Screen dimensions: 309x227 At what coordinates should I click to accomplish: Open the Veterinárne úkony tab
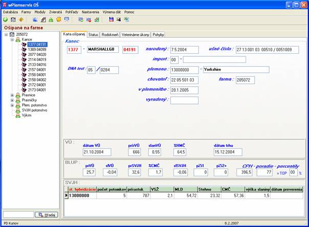[x=135, y=35]
